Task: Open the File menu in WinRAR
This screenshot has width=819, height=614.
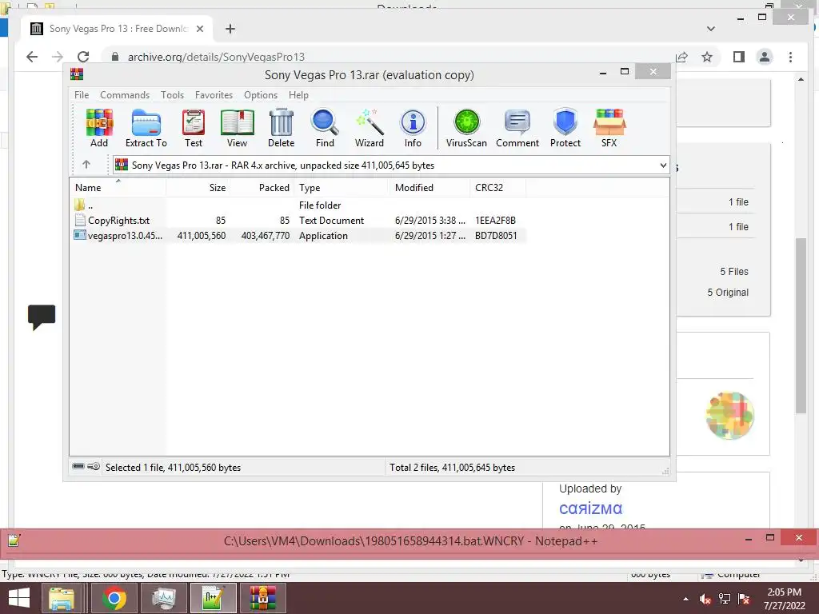Action: point(82,95)
